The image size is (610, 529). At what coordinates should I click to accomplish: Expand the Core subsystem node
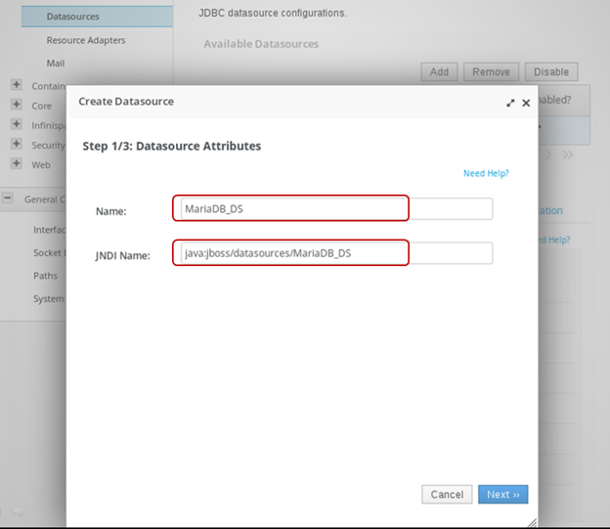tap(17, 105)
